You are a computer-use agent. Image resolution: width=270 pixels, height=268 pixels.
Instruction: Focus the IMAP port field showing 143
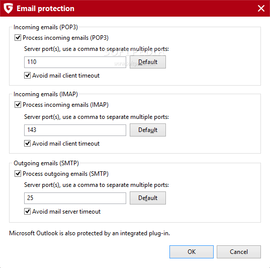click(x=75, y=130)
